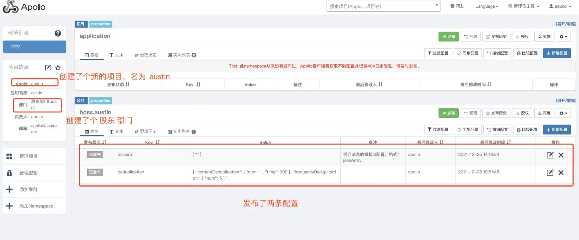Expand the project search combo box

[437, 5]
